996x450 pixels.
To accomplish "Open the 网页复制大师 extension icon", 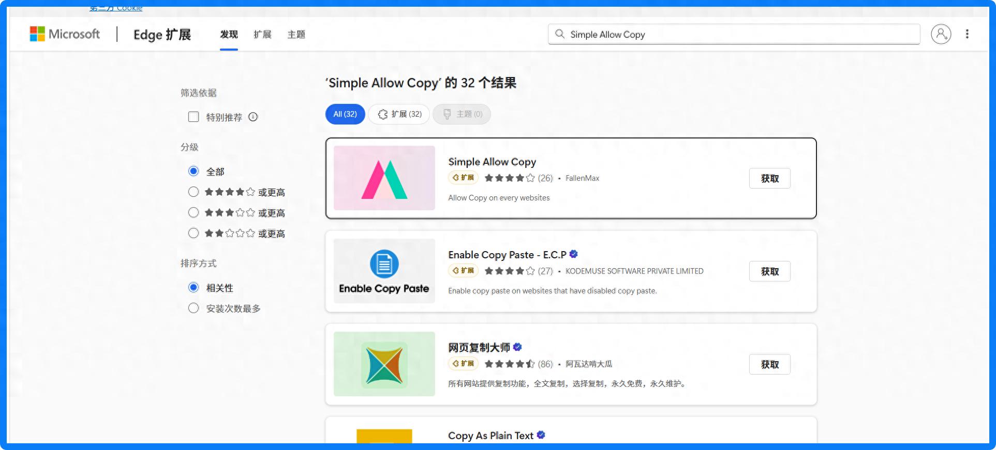I will 384,364.
